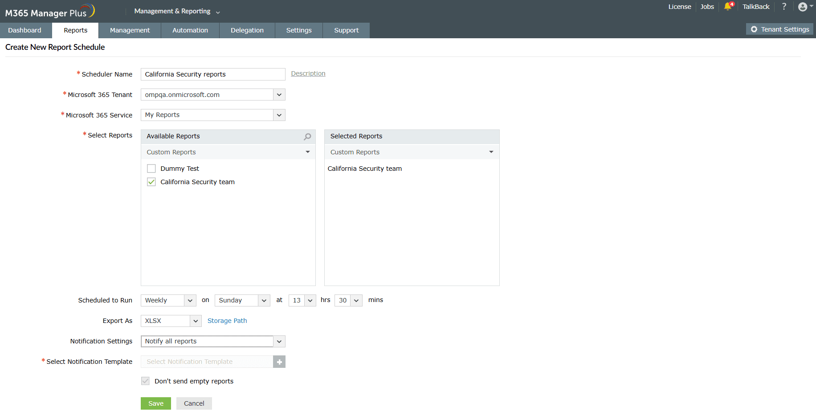Cancel the report schedule creation
The width and height of the screenshot is (816, 411).
click(194, 403)
